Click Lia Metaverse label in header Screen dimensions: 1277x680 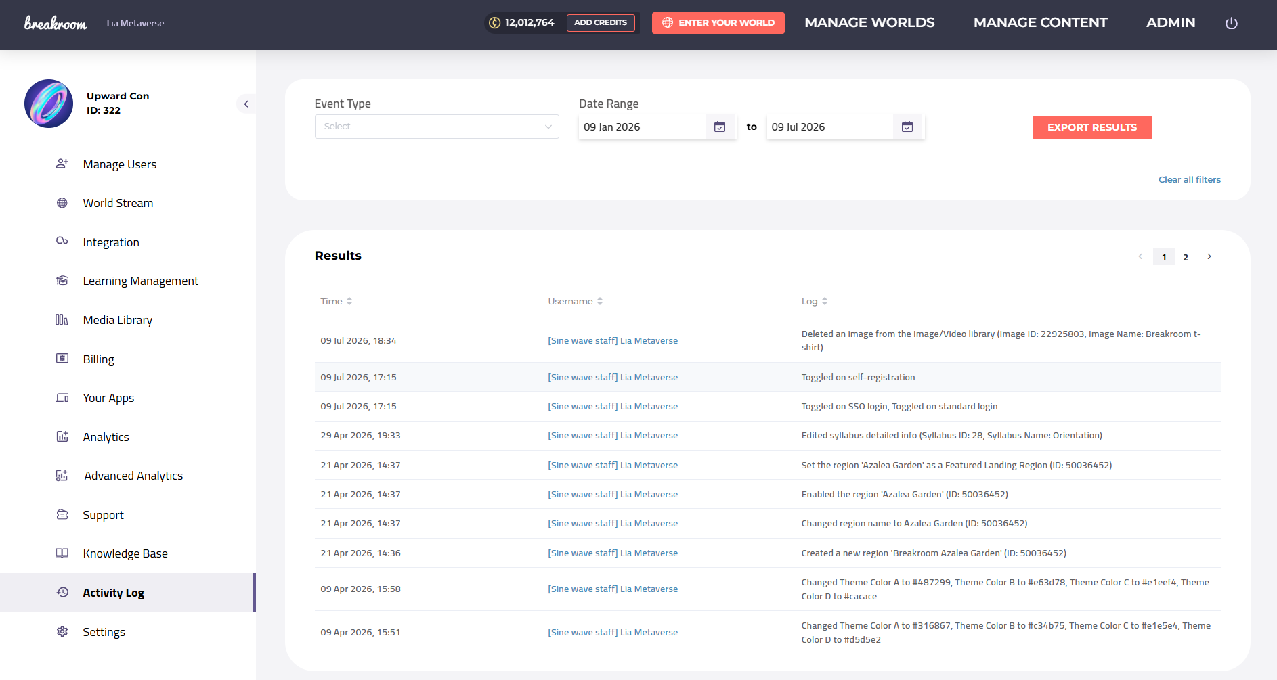pos(135,23)
